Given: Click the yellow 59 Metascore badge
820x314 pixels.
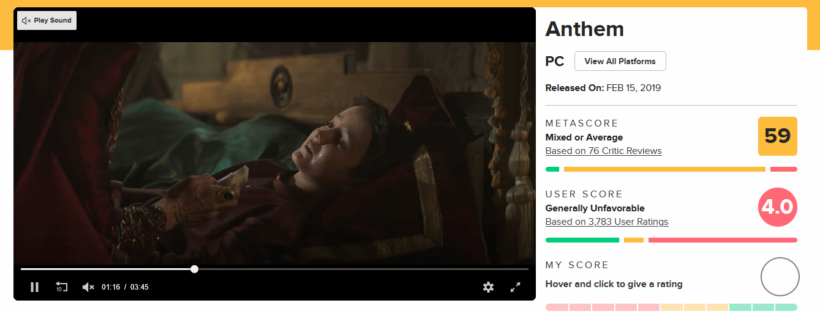Looking at the screenshot, I should point(778,136).
